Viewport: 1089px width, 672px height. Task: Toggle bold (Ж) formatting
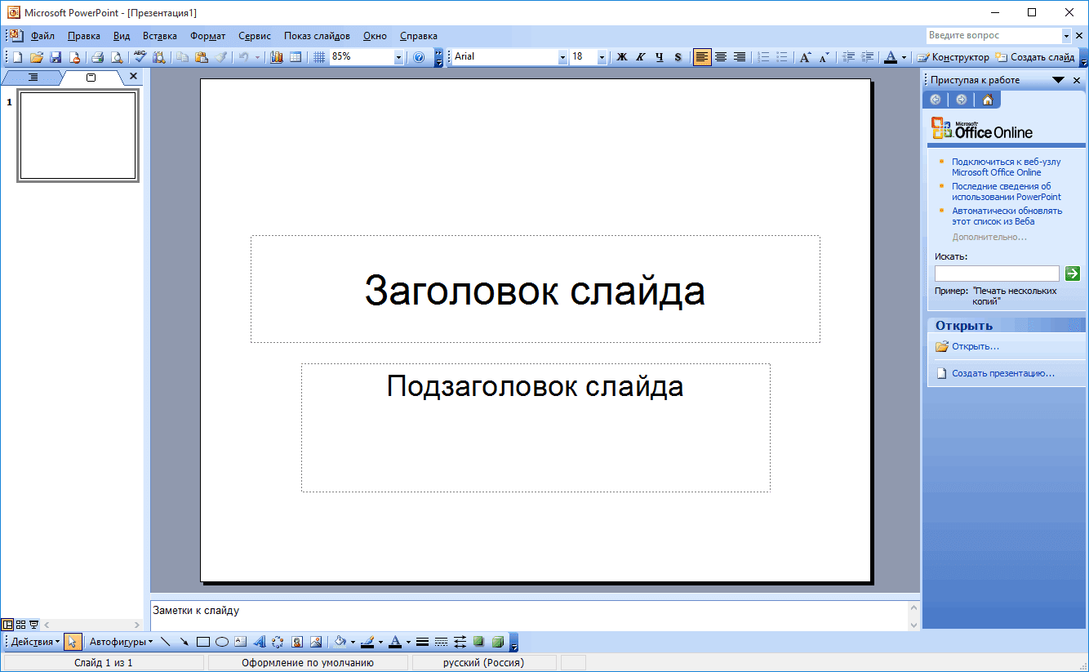tap(621, 57)
